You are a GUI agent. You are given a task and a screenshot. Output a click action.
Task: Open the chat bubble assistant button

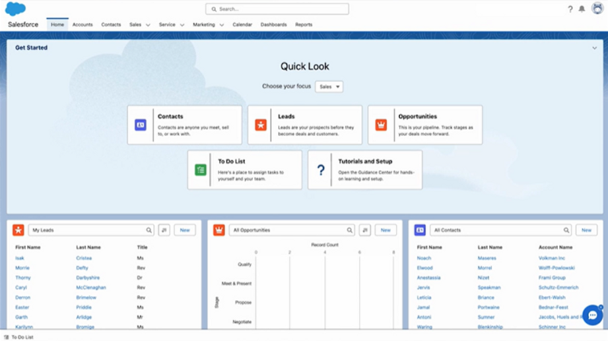pos(593,315)
